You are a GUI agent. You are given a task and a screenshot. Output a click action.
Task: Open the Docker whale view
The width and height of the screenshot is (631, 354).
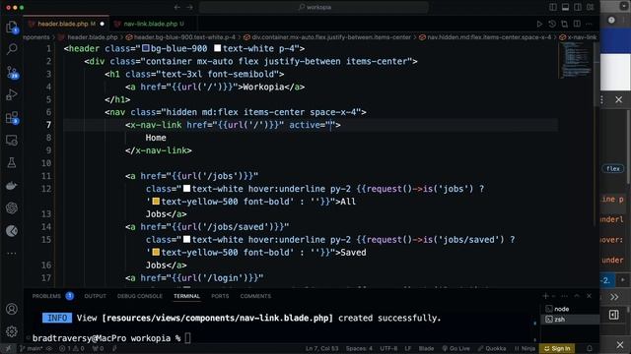click(x=12, y=186)
